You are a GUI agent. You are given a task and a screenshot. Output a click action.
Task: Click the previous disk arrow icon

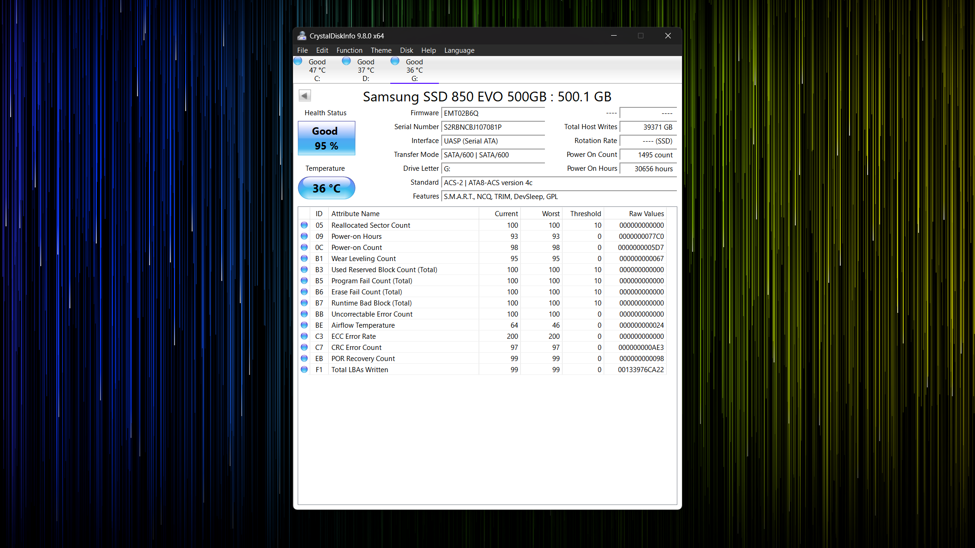click(305, 96)
